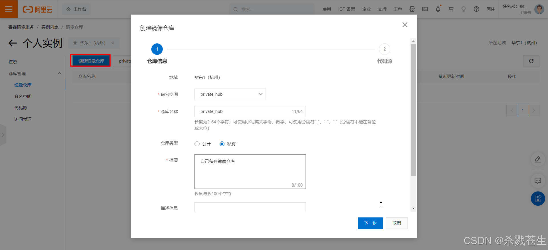This screenshot has height=250, width=548.
Task: Open the user account avatar
Action: click(x=539, y=9)
